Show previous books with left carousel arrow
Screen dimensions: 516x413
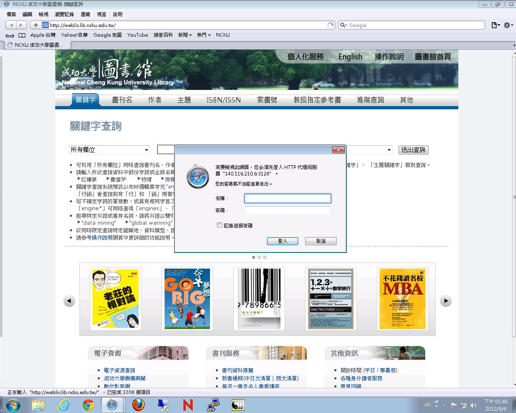[69, 301]
